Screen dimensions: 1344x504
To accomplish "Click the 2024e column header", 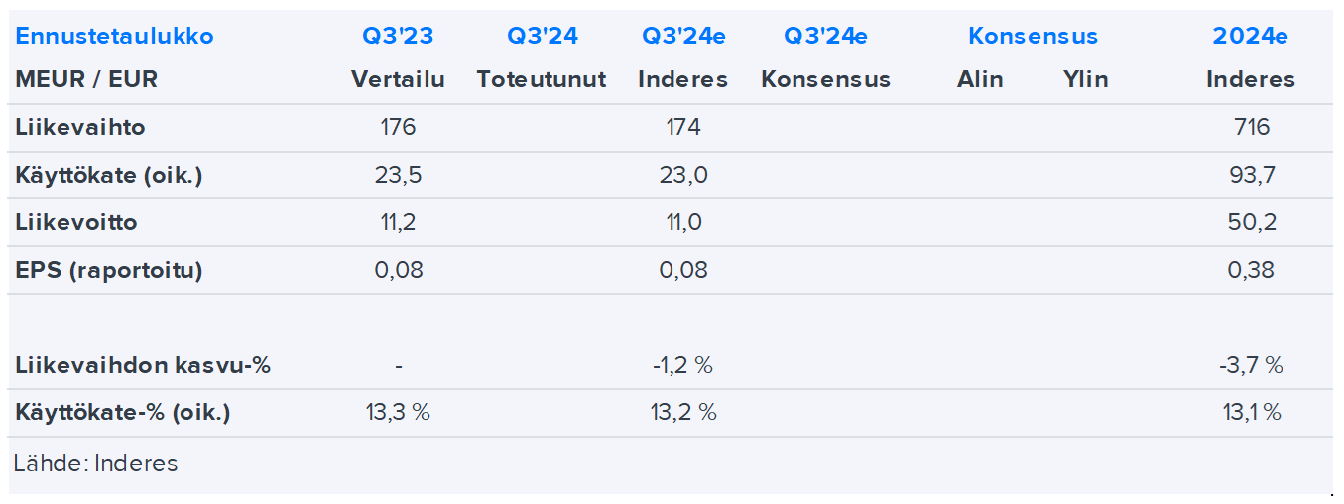I will 1250,37.
